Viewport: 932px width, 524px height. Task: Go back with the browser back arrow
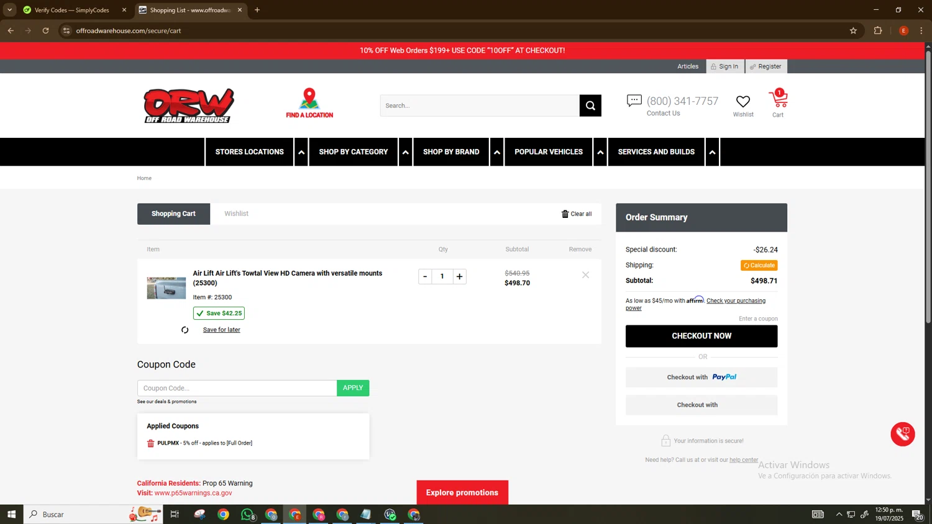pyautogui.click(x=11, y=30)
